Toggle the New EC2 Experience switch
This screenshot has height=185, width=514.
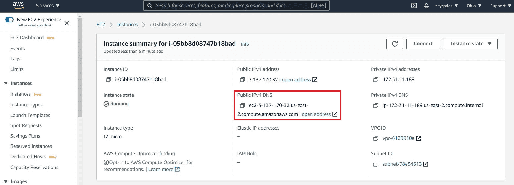(x=9, y=20)
